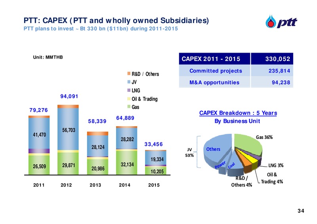Click the 2015 Gas bar segment labeled 10,205
317x224 pixels.
coord(156,171)
